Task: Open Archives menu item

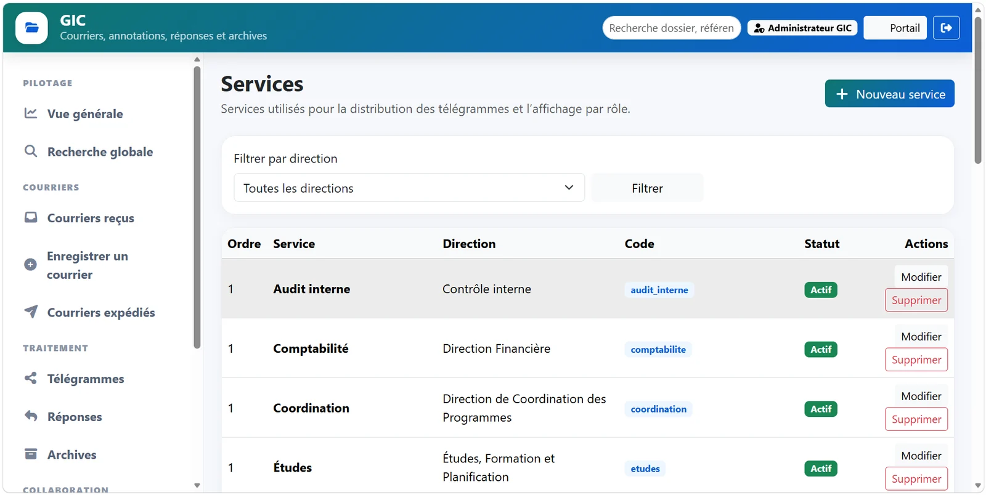Action: 71,455
